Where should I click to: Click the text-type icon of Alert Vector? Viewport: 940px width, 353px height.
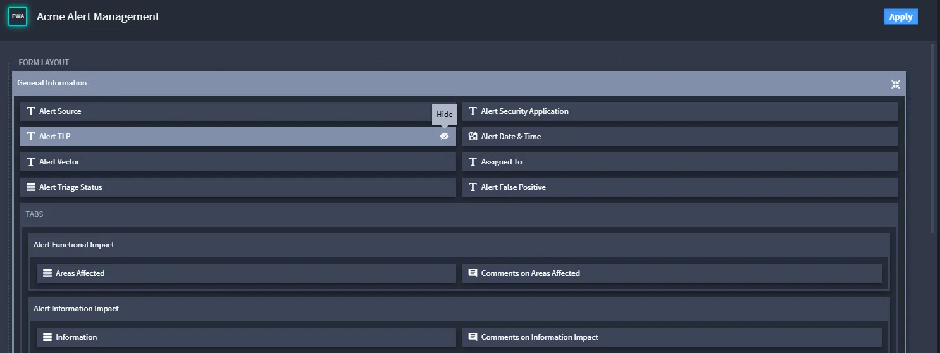pos(30,162)
